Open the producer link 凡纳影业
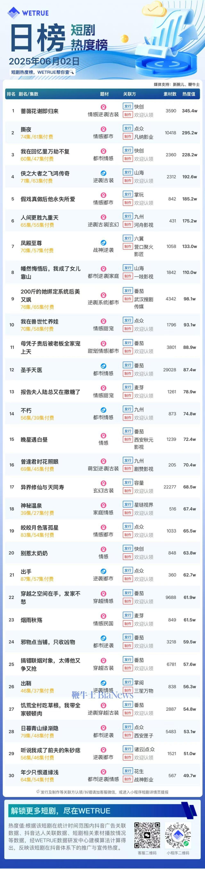 pos(143,137)
